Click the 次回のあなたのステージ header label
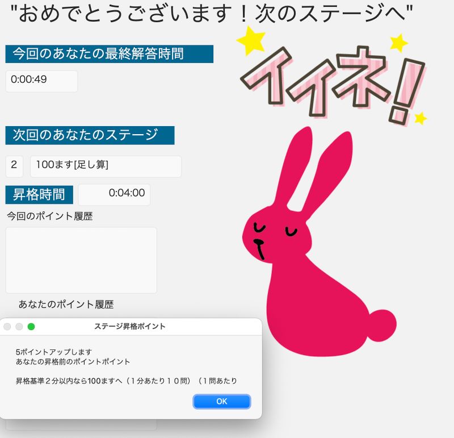 tap(90, 135)
